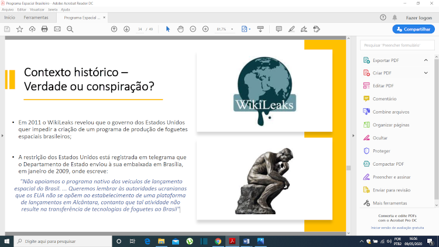
Task: Expand the Criar PDF section chevron
Action: click(426, 73)
